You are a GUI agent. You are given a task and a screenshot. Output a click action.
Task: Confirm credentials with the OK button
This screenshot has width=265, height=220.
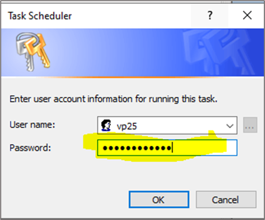tap(159, 199)
